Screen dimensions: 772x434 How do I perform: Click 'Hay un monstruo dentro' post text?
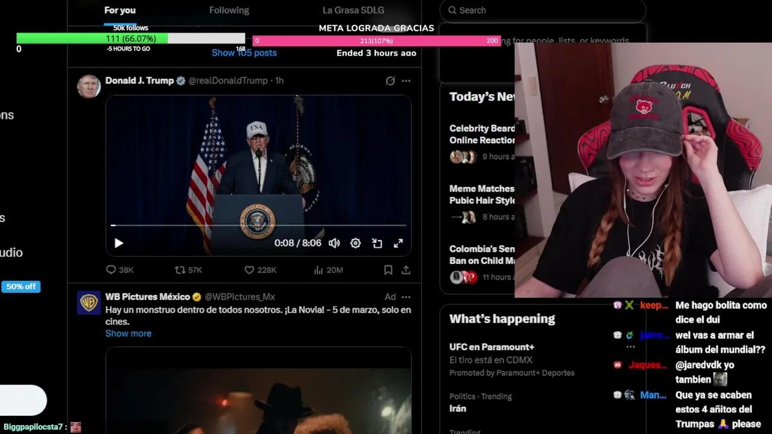coord(258,315)
